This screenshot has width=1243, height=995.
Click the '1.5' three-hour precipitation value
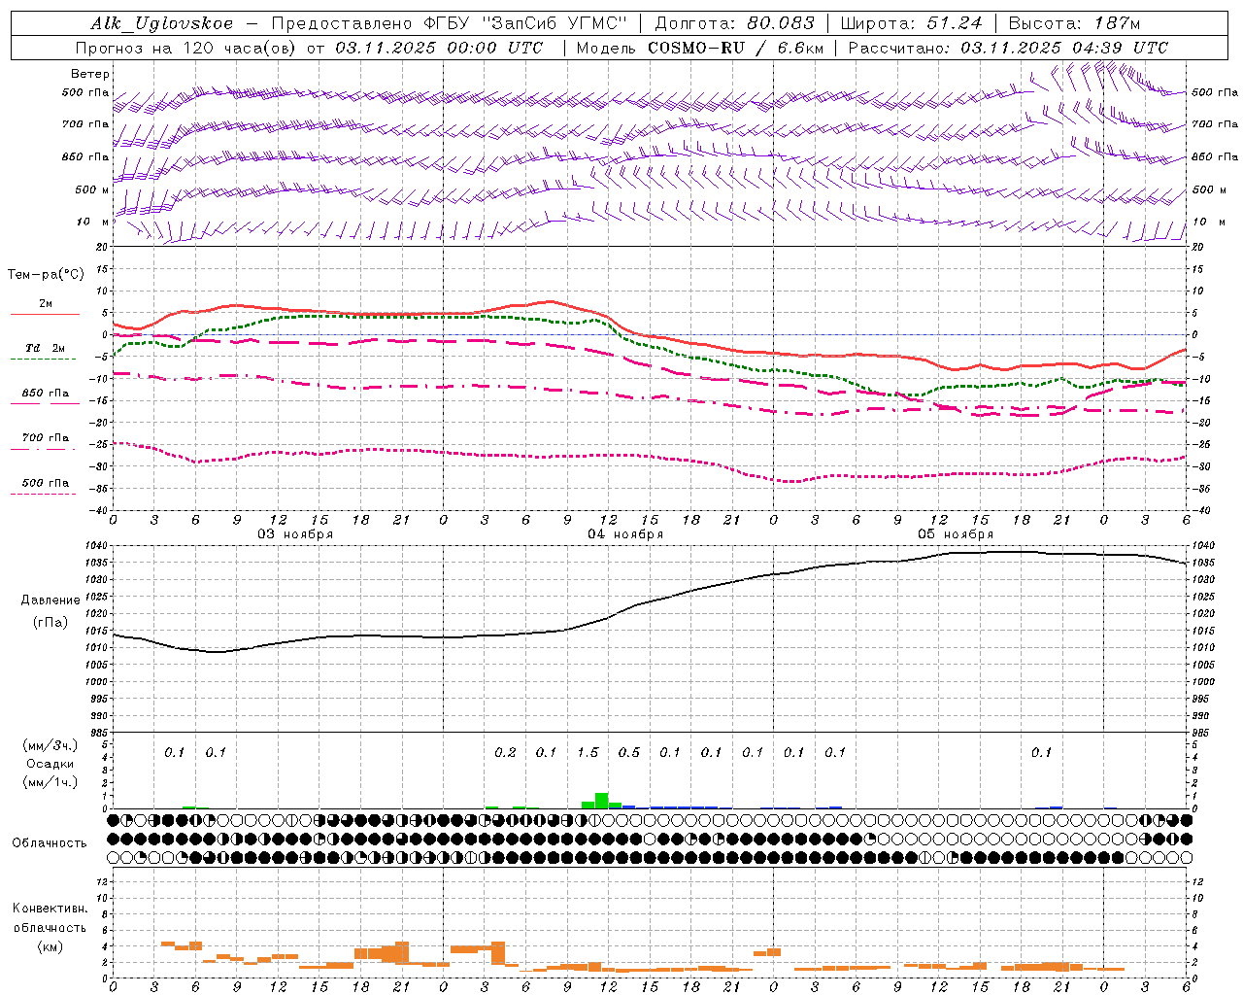point(588,752)
